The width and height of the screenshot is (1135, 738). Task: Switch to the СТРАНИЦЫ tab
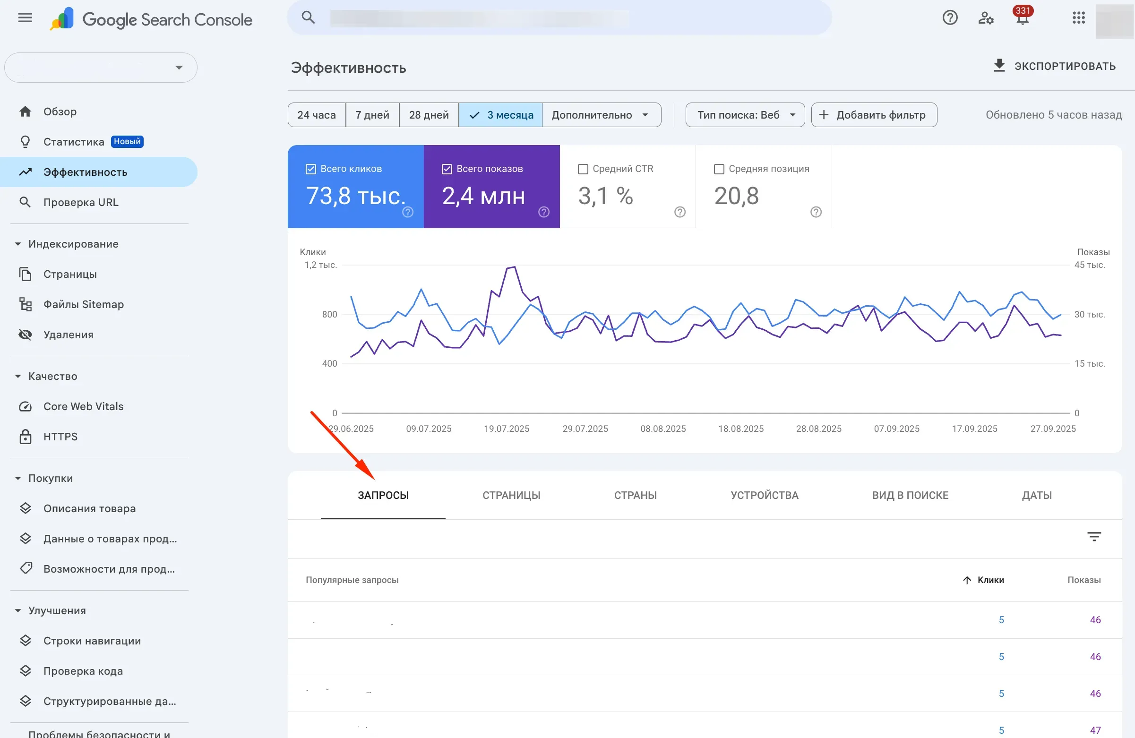511,495
